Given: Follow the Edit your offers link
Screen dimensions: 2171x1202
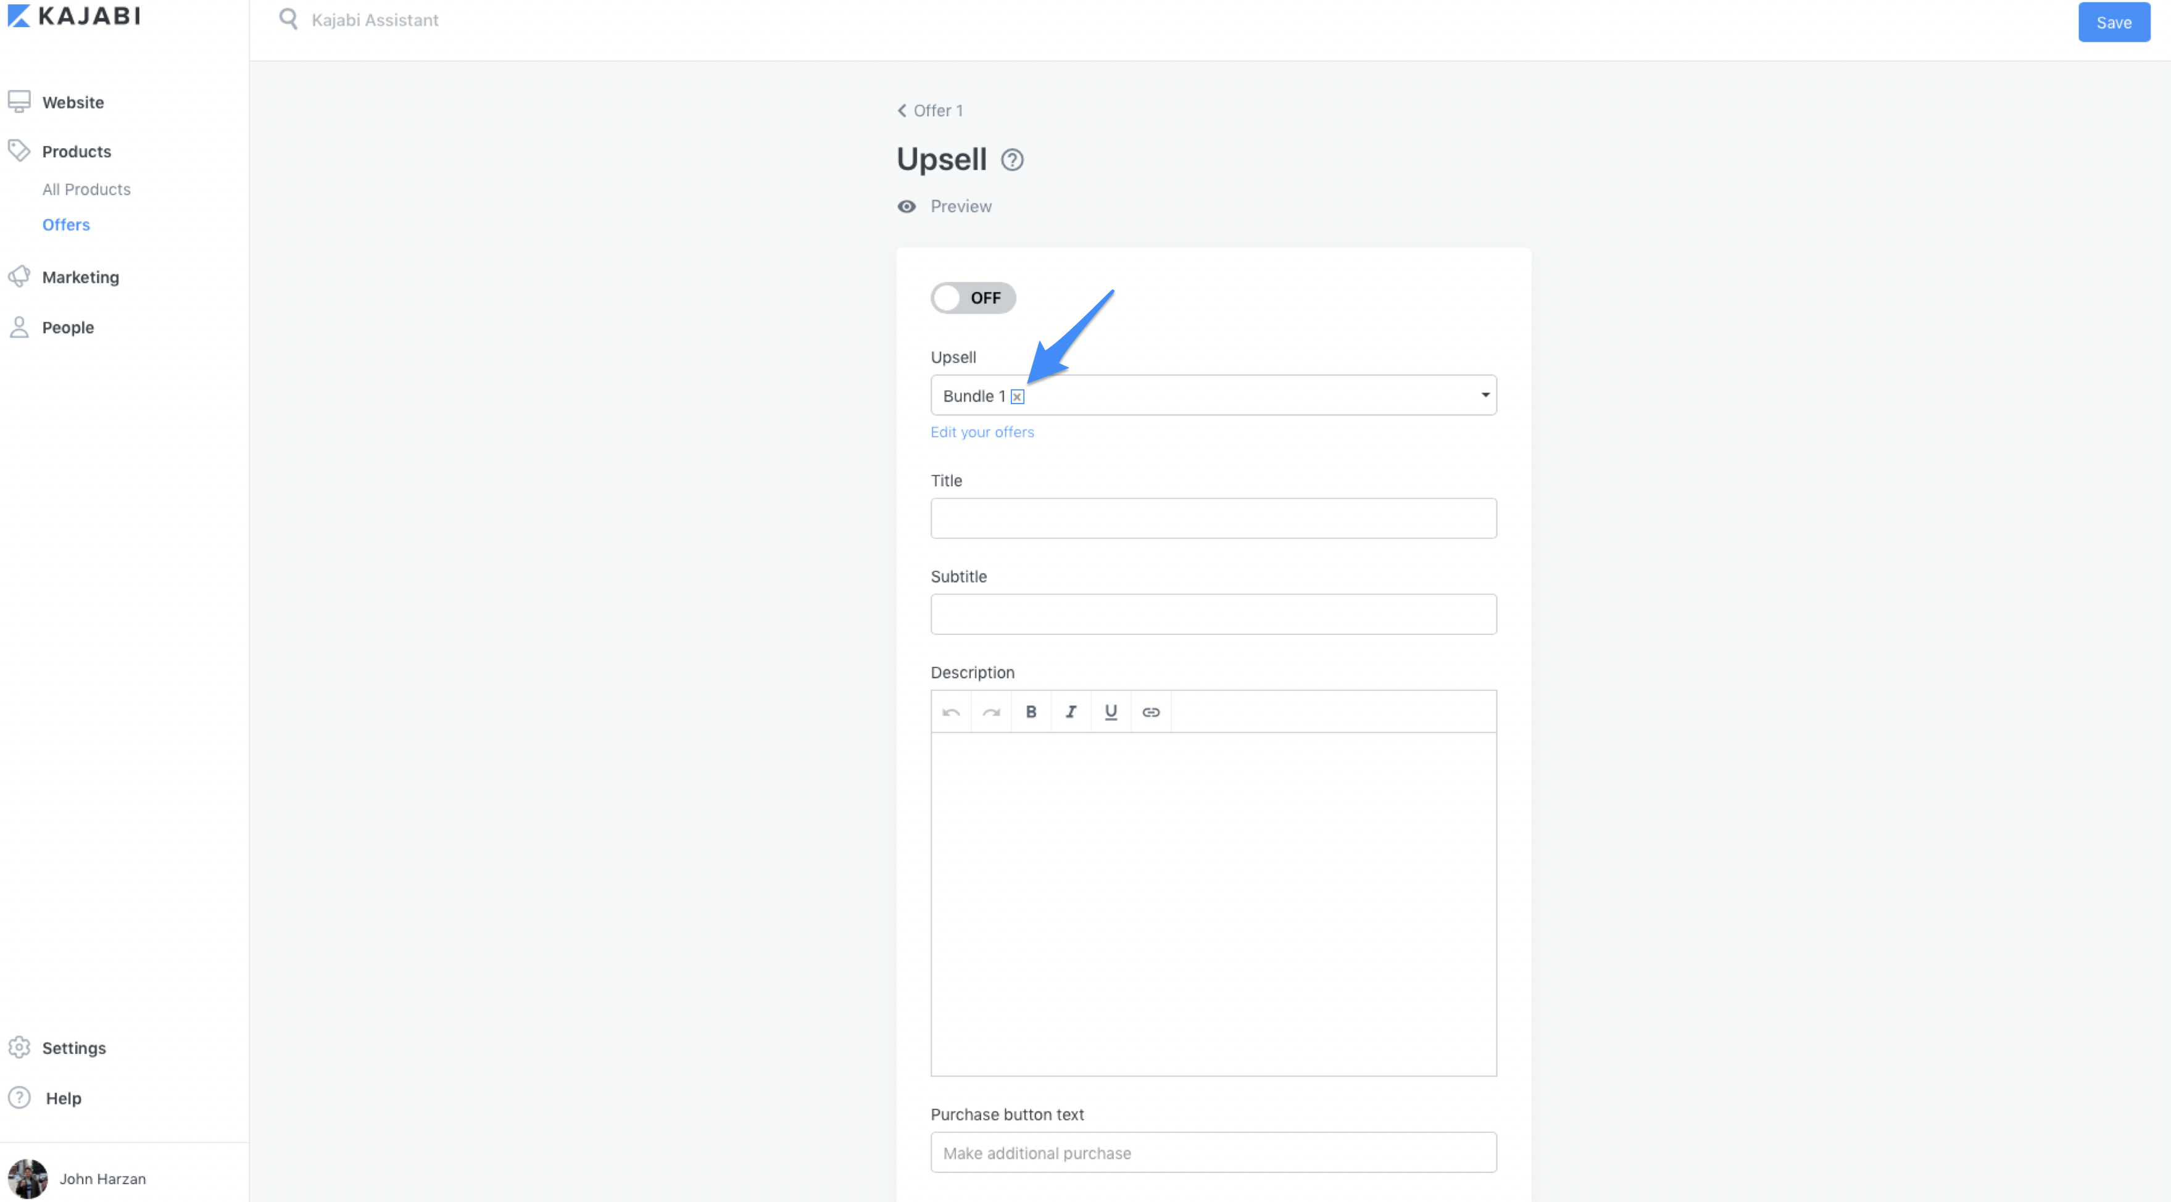Looking at the screenshot, I should point(982,431).
